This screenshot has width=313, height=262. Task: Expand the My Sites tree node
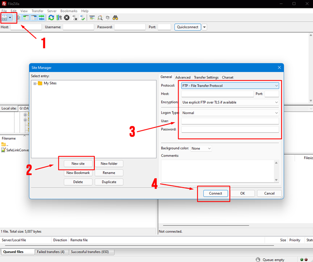coord(35,84)
